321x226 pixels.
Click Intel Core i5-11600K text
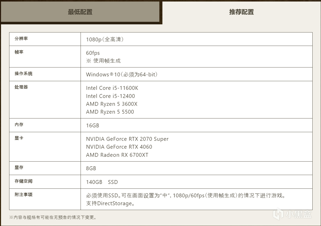pos(112,88)
